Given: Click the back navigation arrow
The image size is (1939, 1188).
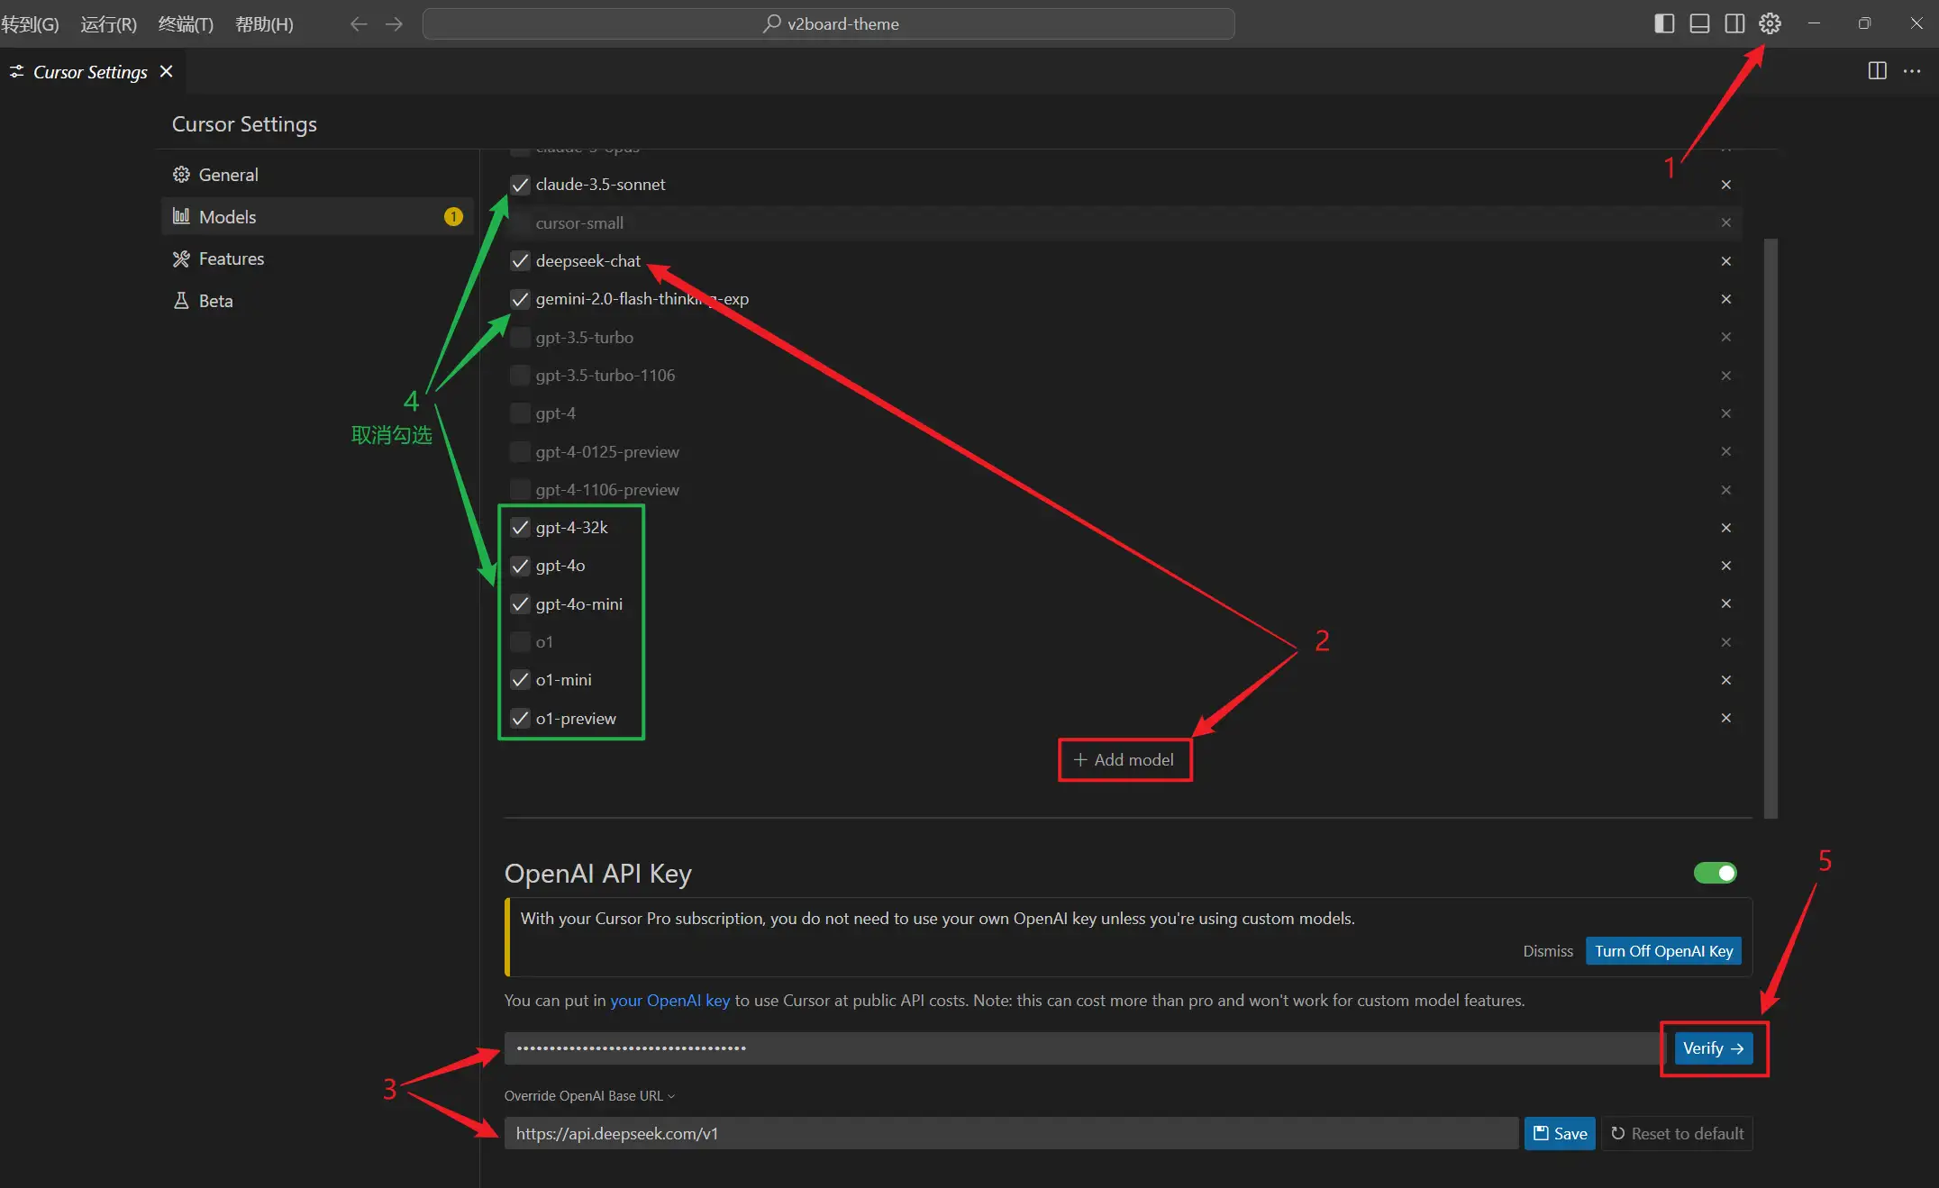Looking at the screenshot, I should (x=358, y=24).
